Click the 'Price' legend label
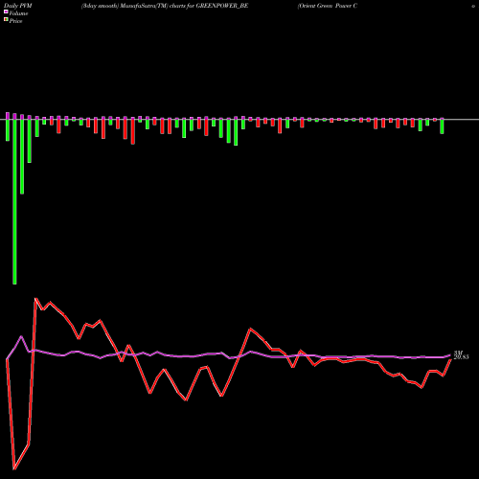This screenshot has width=479, height=479. coord(15,21)
